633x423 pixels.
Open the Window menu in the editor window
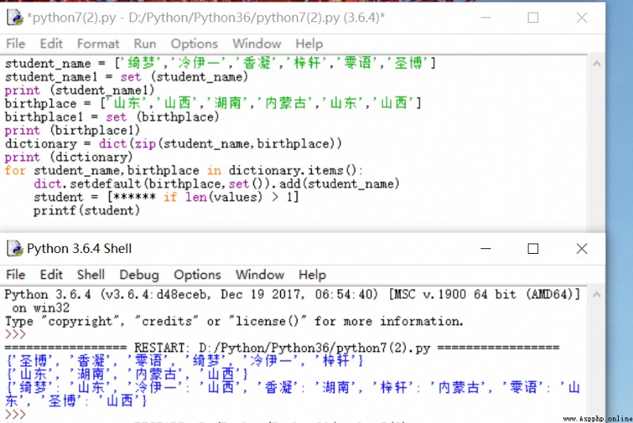point(256,43)
